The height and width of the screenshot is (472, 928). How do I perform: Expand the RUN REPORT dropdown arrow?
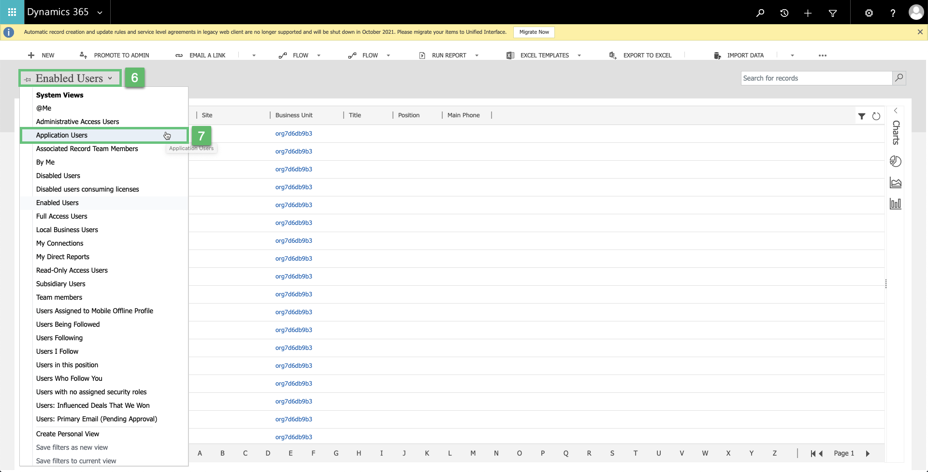point(477,55)
